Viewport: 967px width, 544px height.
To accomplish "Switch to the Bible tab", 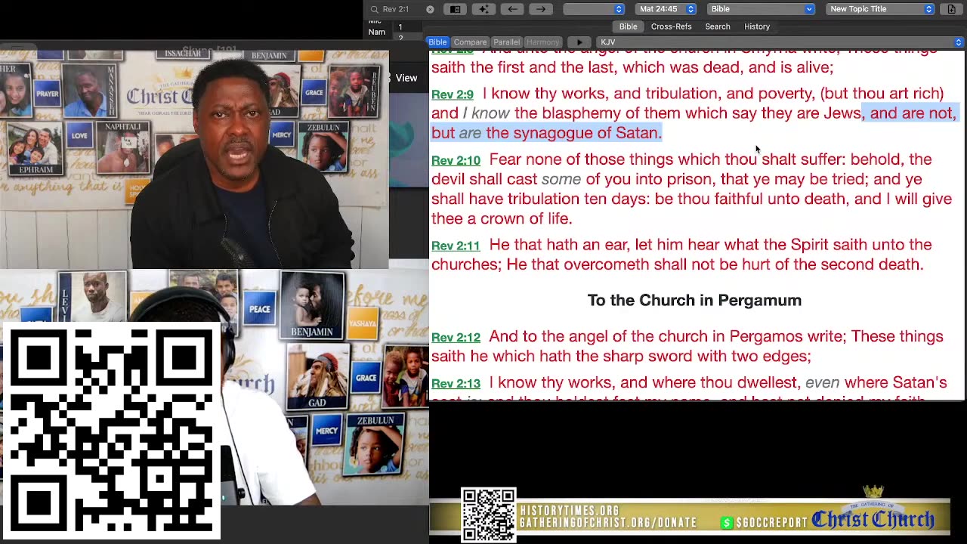I will [x=628, y=26].
